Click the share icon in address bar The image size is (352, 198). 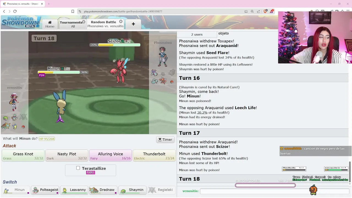[258, 11]
